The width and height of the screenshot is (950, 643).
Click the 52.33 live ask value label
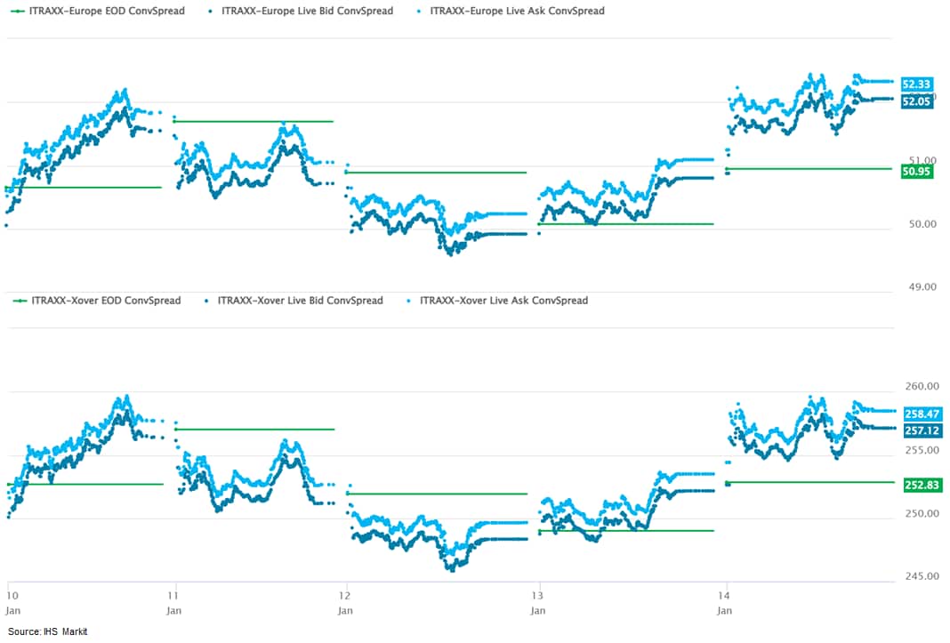click(x=916, y=84)
